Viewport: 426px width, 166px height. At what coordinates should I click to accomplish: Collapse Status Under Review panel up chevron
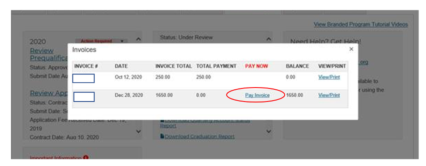[x=269, y=39]
